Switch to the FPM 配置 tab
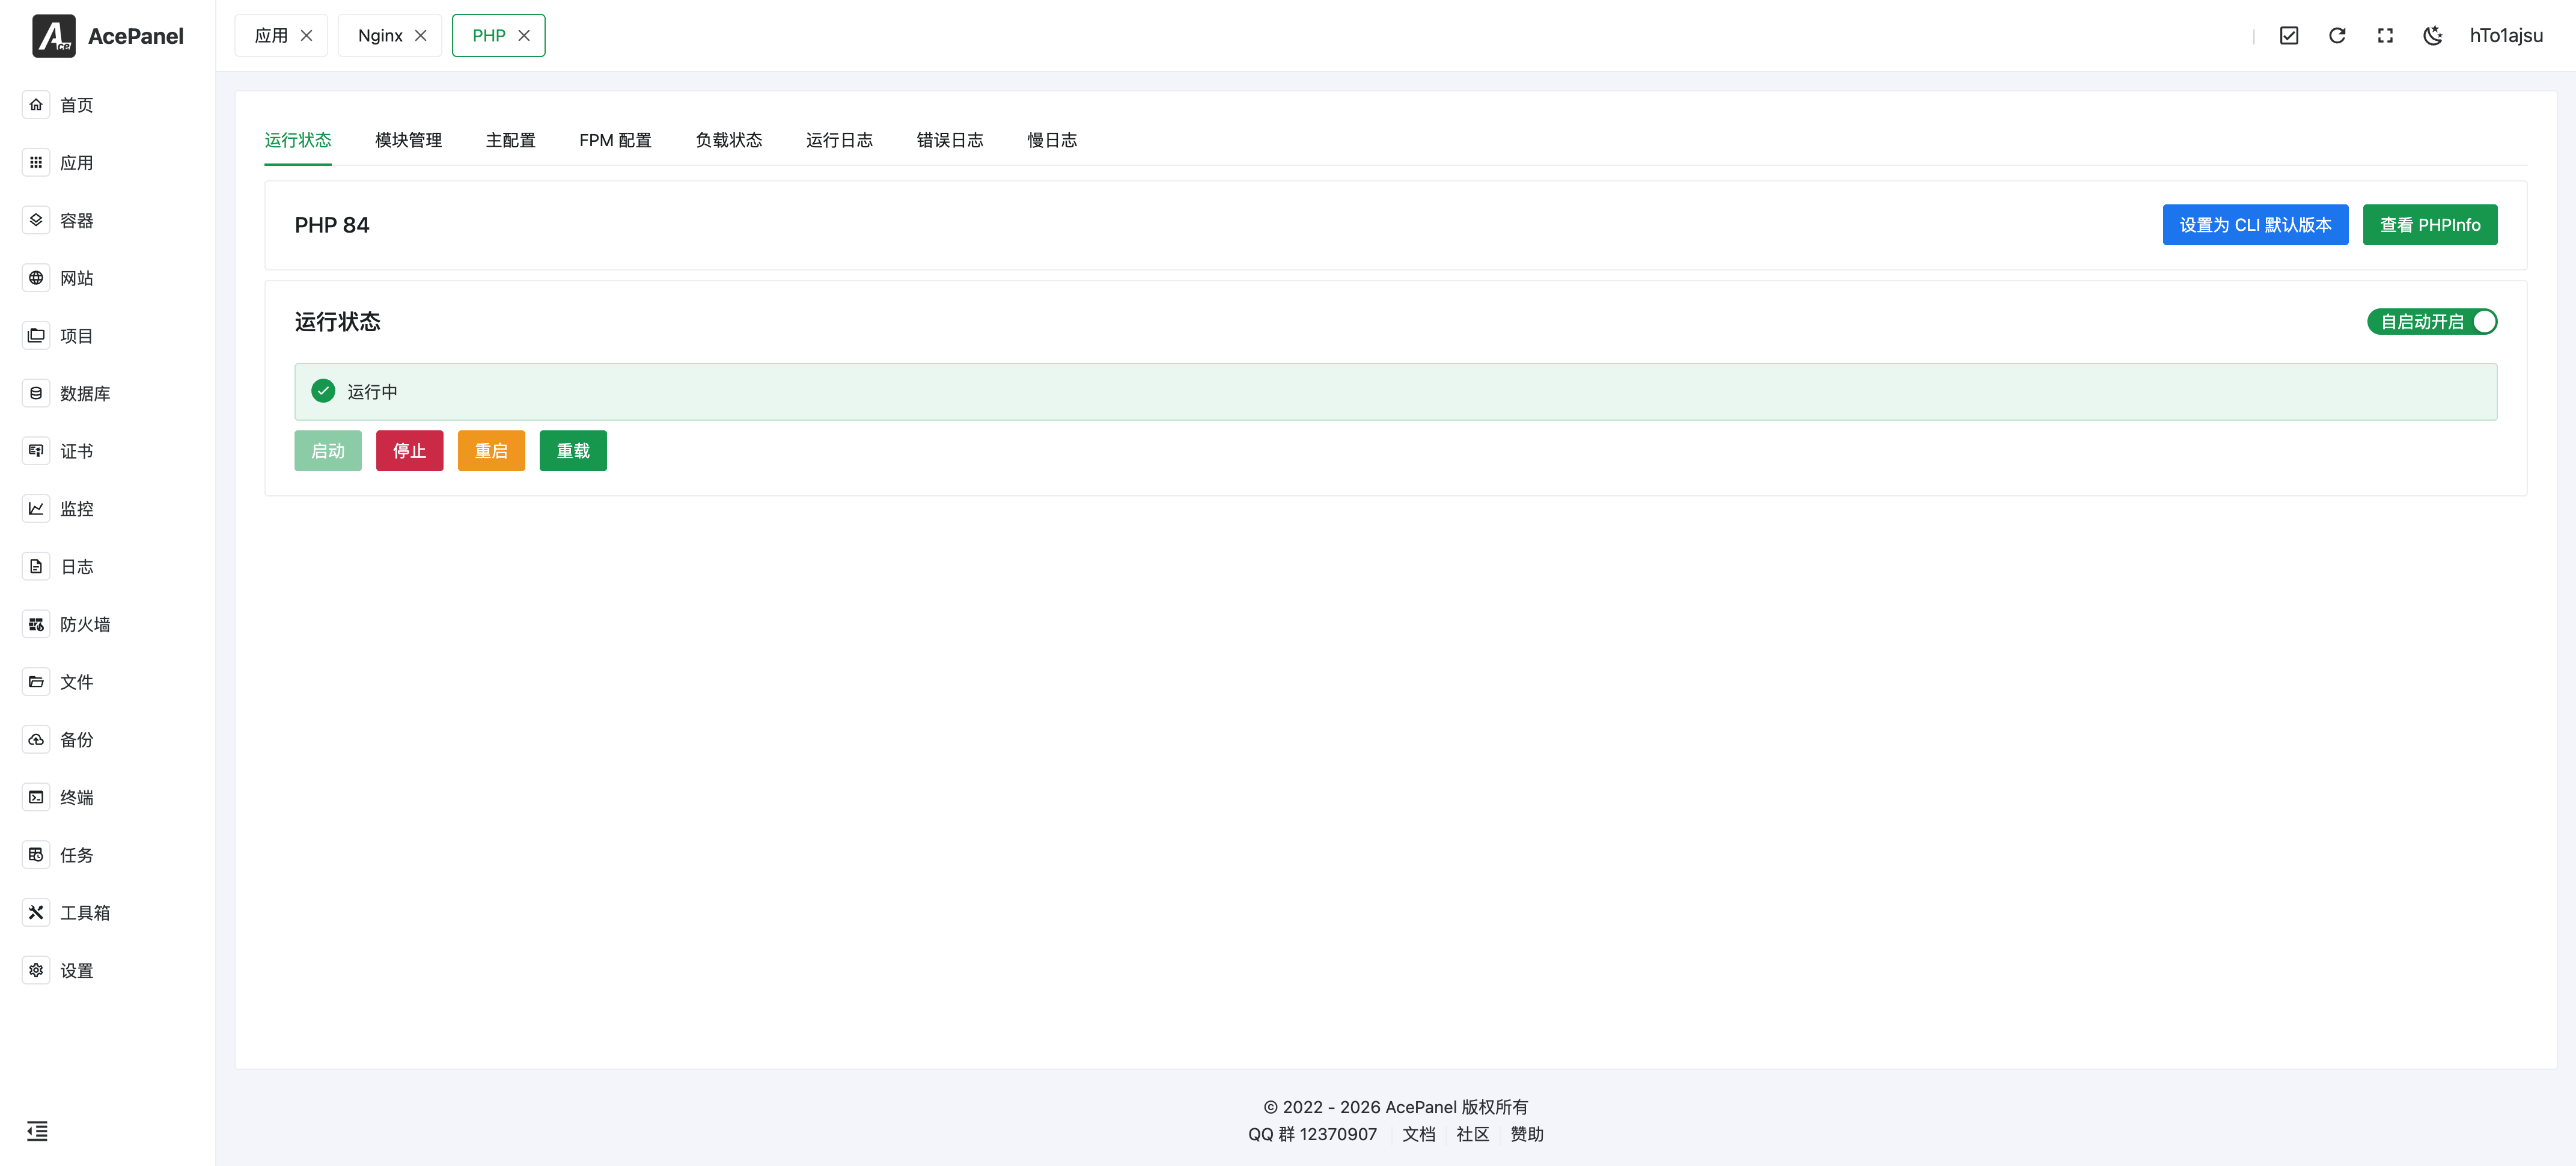This screenshot has height=1166, width=2576. [x=615, y=141]
